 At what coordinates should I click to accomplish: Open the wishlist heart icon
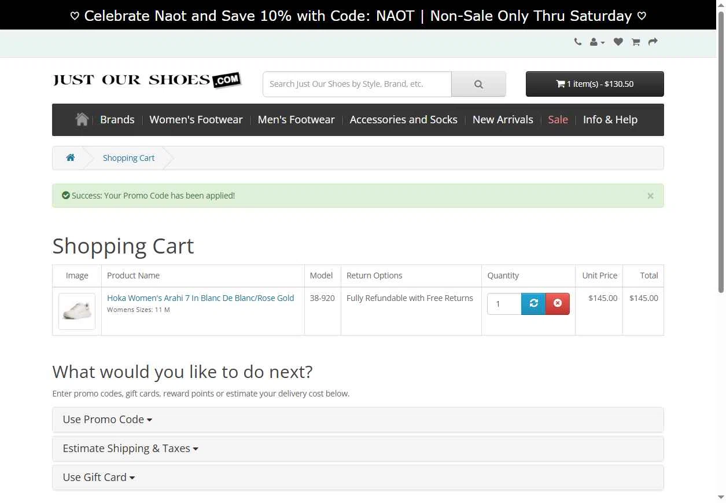618,42
